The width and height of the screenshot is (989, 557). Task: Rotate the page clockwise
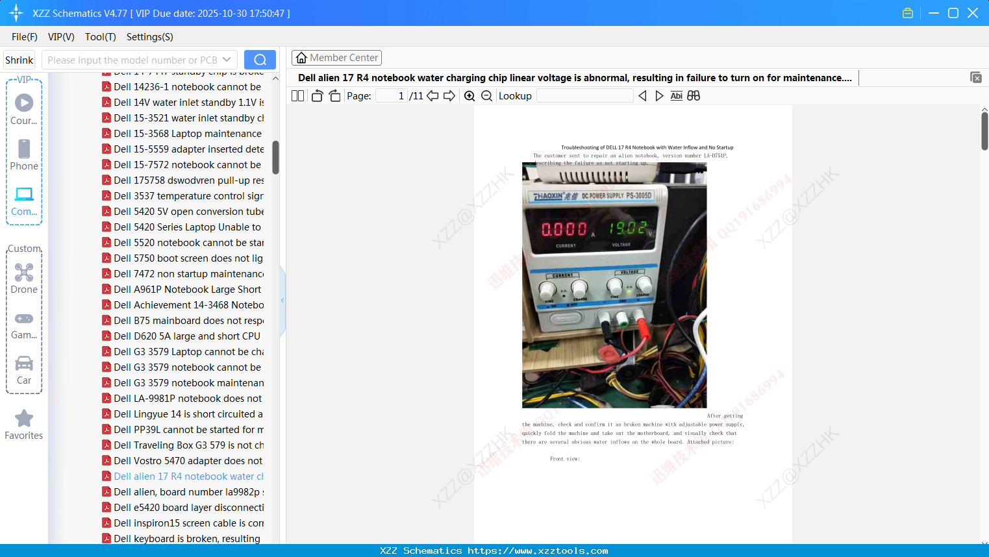coord(334,96)
